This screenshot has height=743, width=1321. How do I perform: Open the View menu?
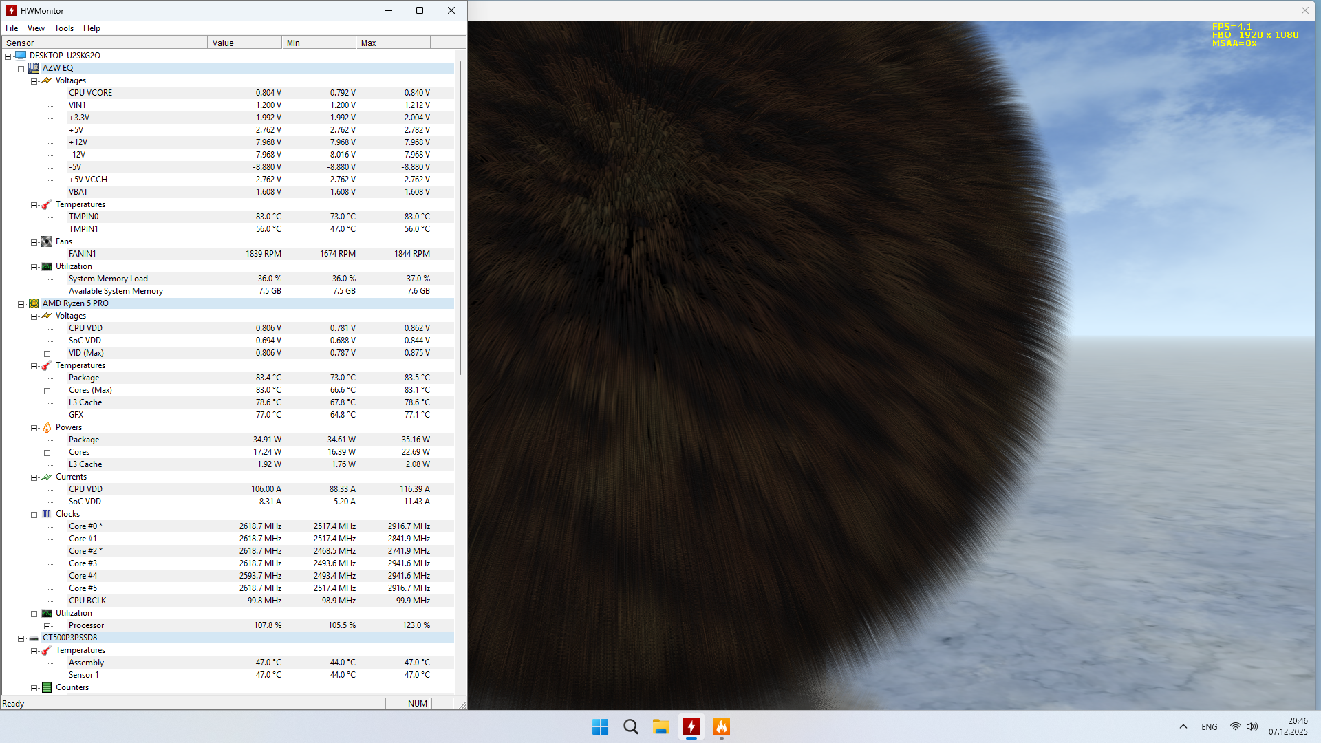(36, 28)
